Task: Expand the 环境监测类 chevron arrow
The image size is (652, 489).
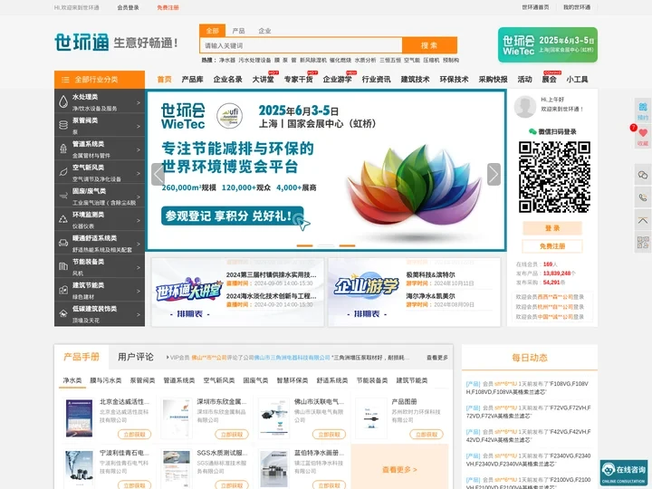Action: [x=139, y=220]
